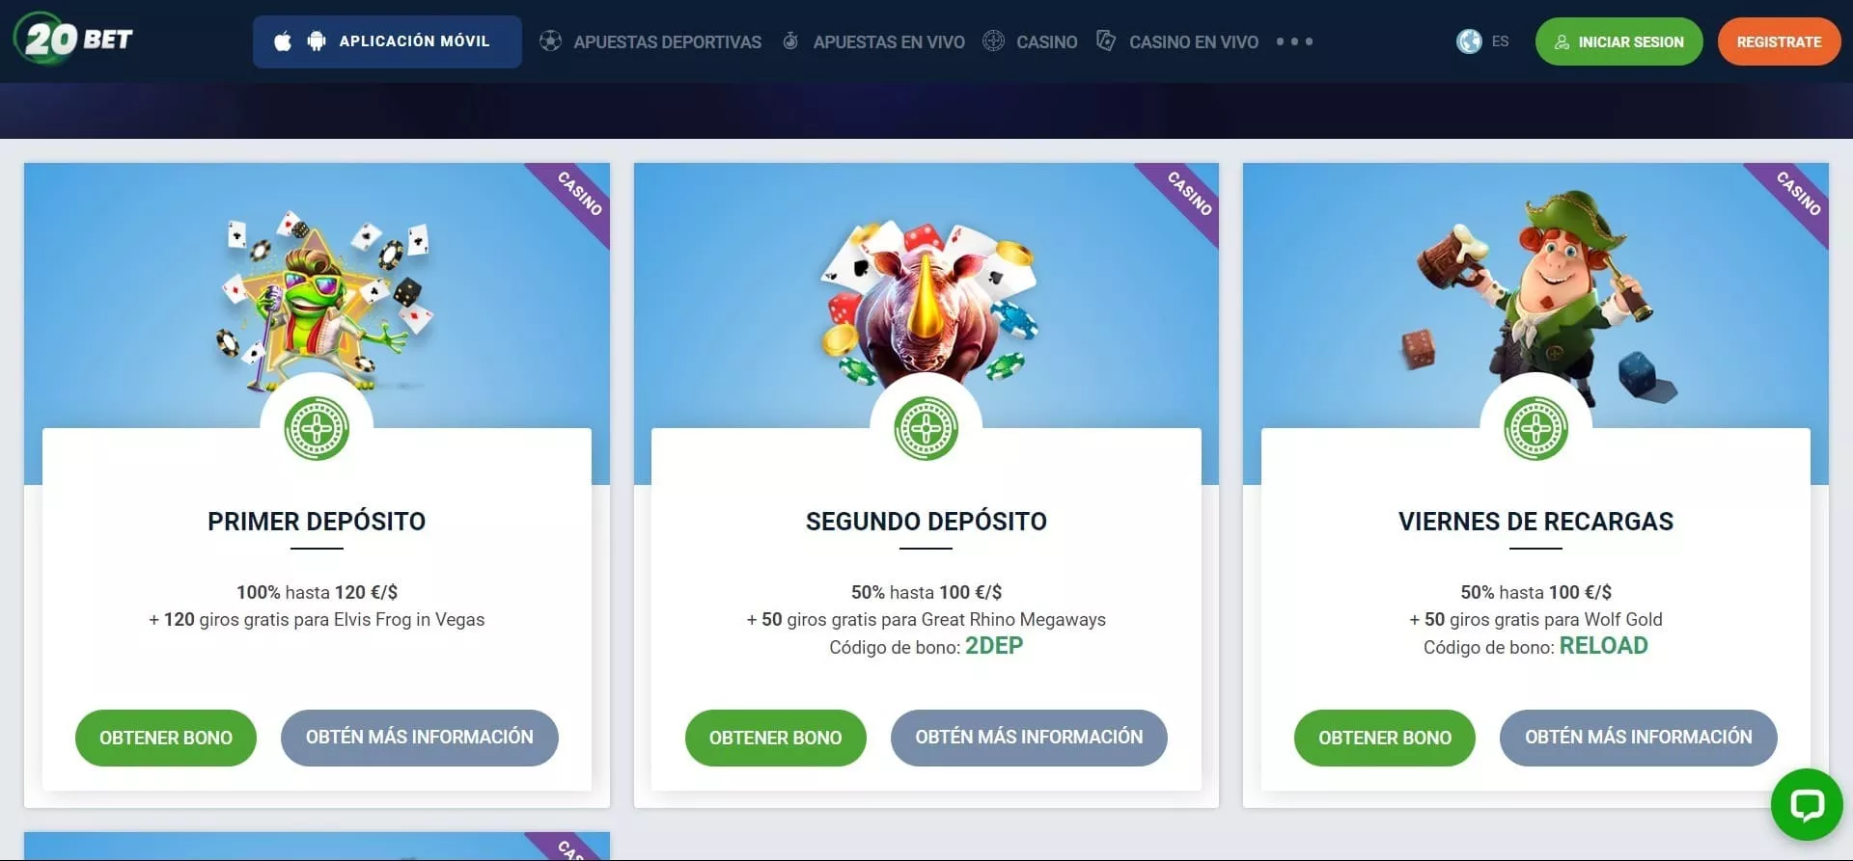The width and height of the screenshot is (1853, 861).
Task: Expand the three-dots more menu
Action: coord(1294,41)
